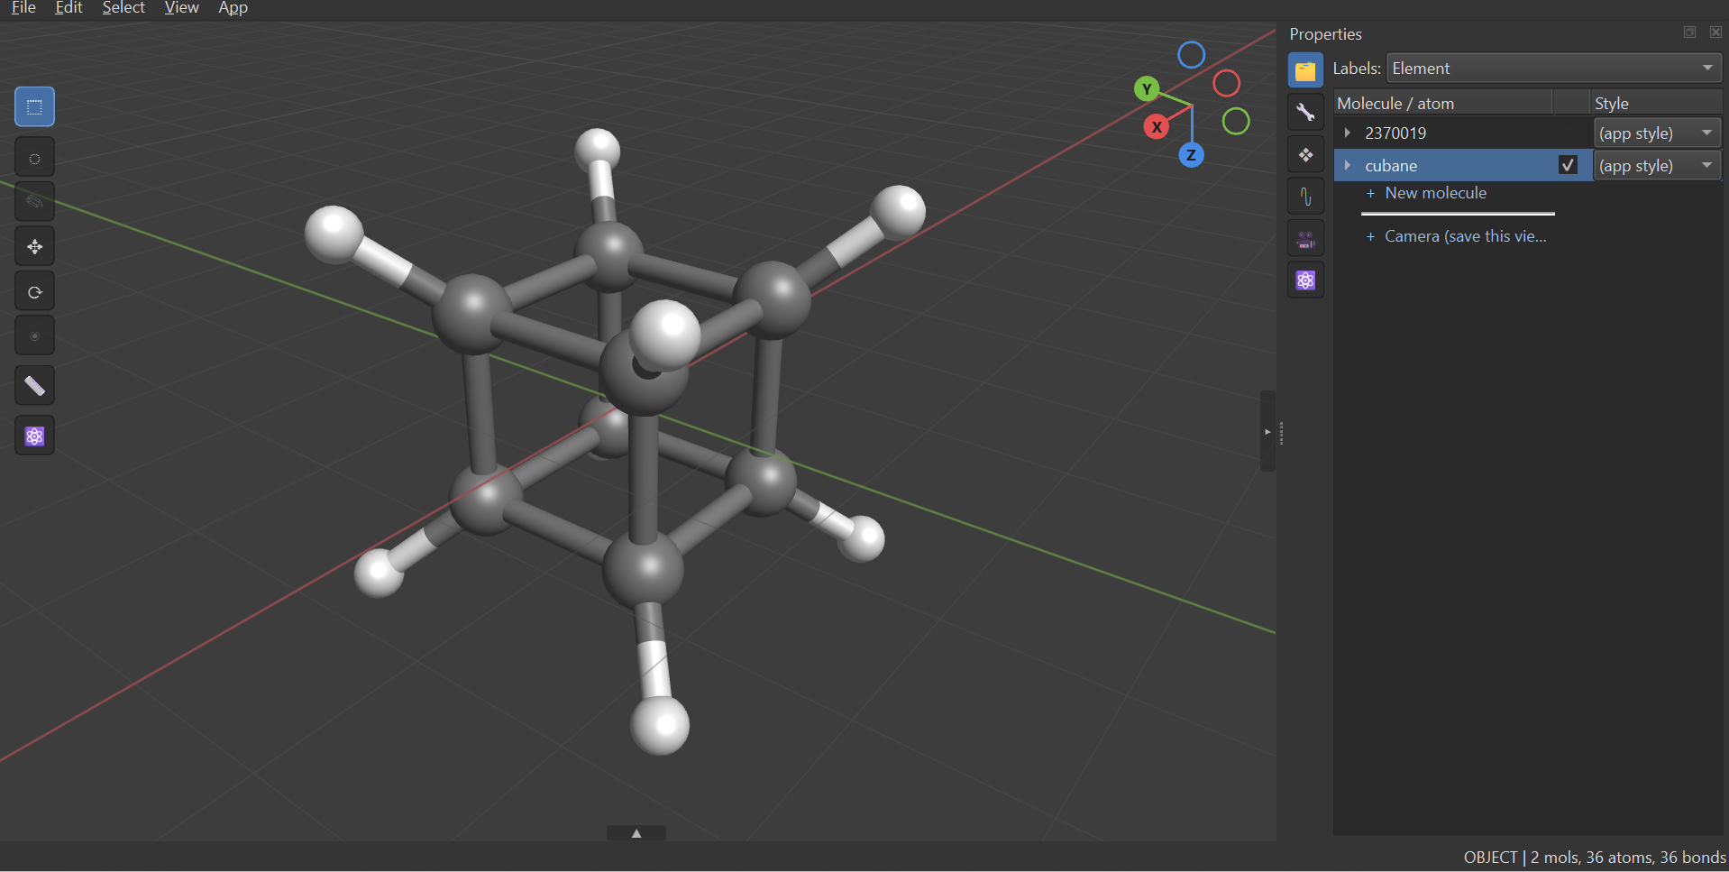The height and width of the screenshot is (872, 1729).
Task: Toggle the cubane visibility checkbox
Action: tap(1568, 165)
